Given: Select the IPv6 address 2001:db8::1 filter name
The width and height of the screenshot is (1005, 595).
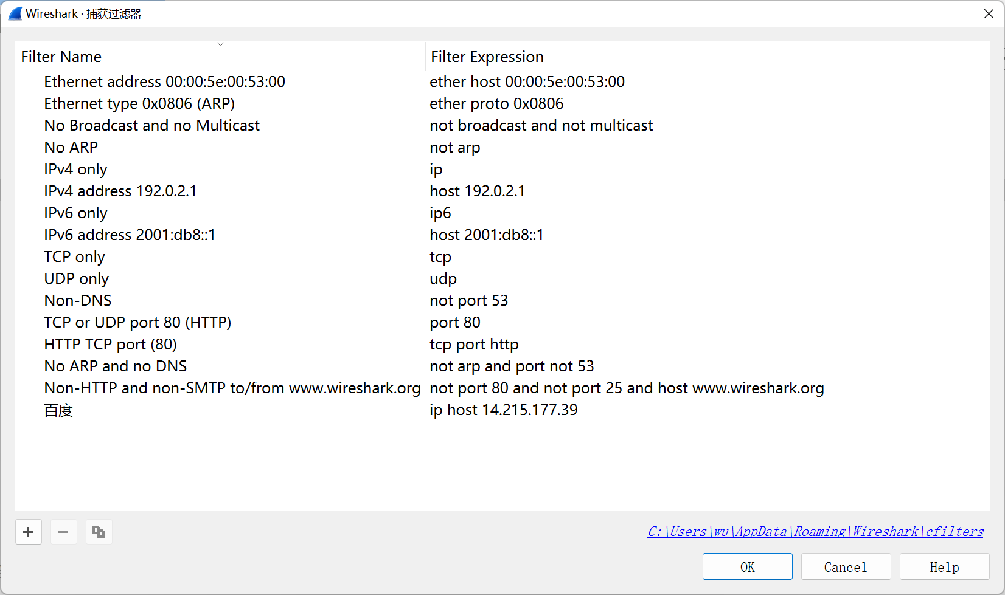Looking at the screenshot, I should (130, 235).
